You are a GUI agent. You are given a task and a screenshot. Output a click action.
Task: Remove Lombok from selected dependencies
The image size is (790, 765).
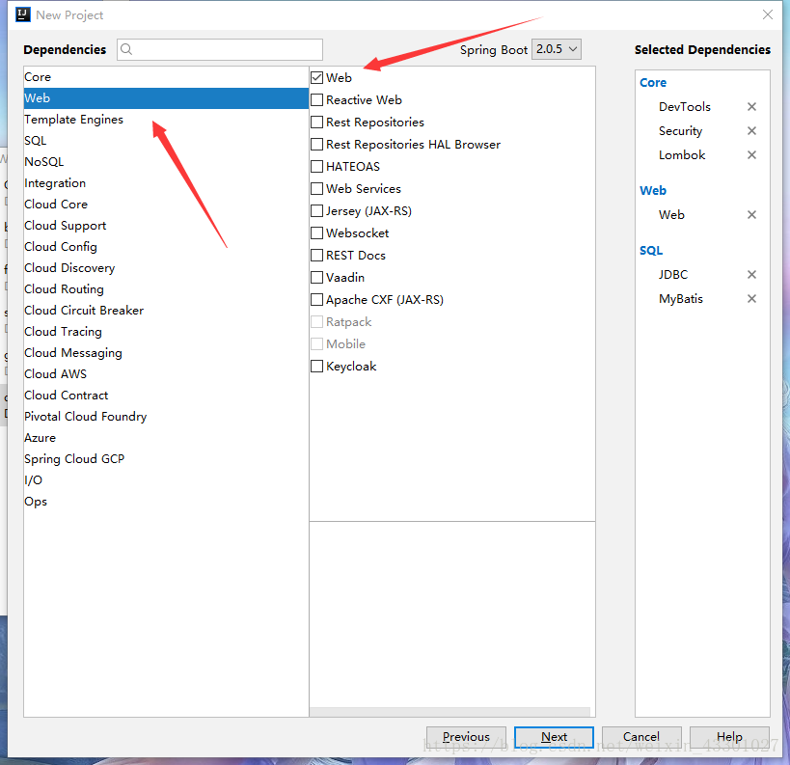(751, 155)
